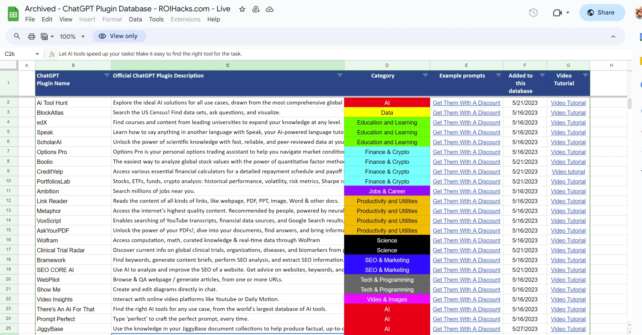The image size is (642, 335).
Task: Open the Added to database column filter
Action: (542, 75)
